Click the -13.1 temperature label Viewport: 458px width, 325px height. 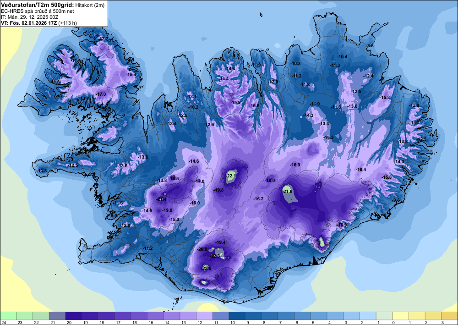(x=192, y=97)
